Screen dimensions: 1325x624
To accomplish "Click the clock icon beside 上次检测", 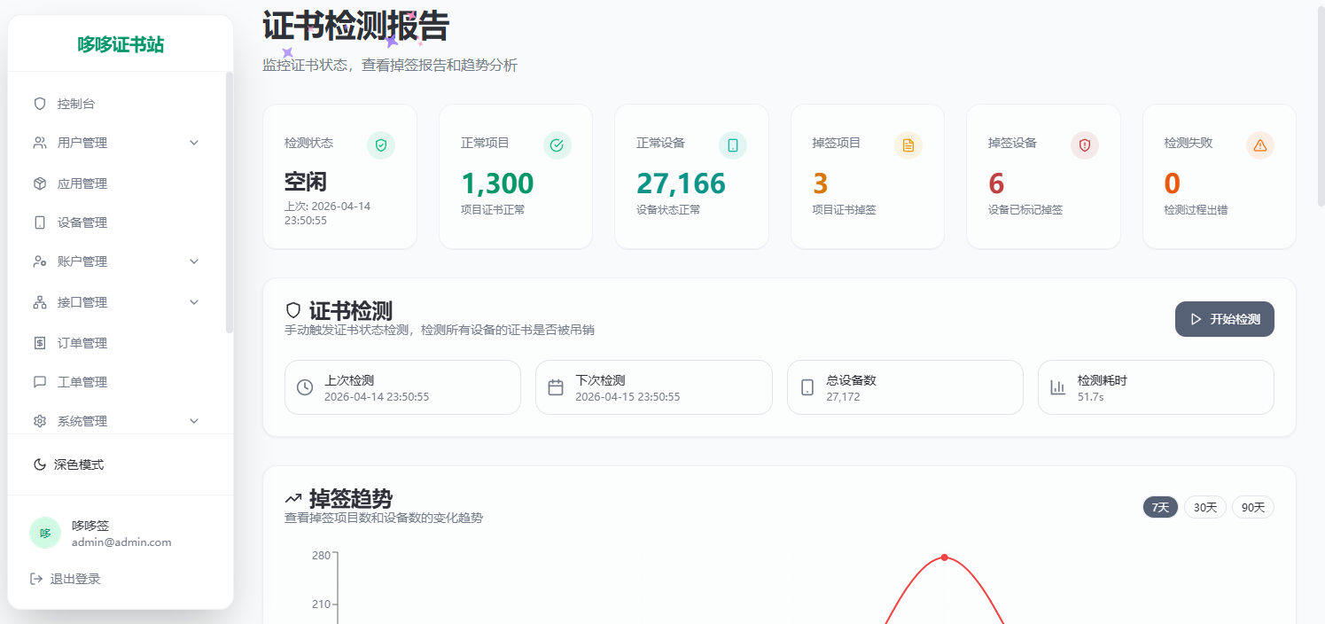I will click(305, 387).
